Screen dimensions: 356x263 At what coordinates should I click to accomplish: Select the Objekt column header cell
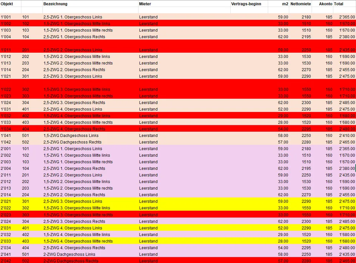click(x=10, y=4)
